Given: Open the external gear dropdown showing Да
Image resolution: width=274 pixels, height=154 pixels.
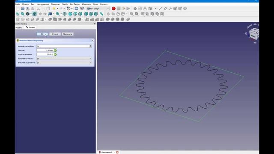Looking at the screenshot, I should click(x=64, y=62).
